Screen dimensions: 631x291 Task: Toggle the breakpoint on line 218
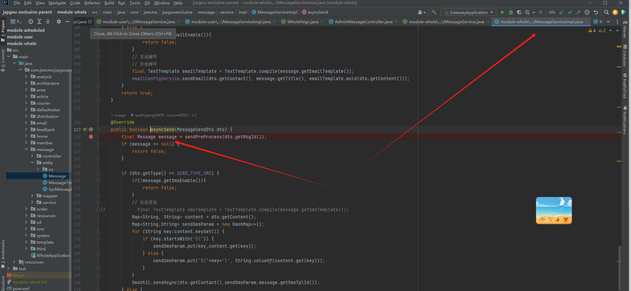[91, 137]
